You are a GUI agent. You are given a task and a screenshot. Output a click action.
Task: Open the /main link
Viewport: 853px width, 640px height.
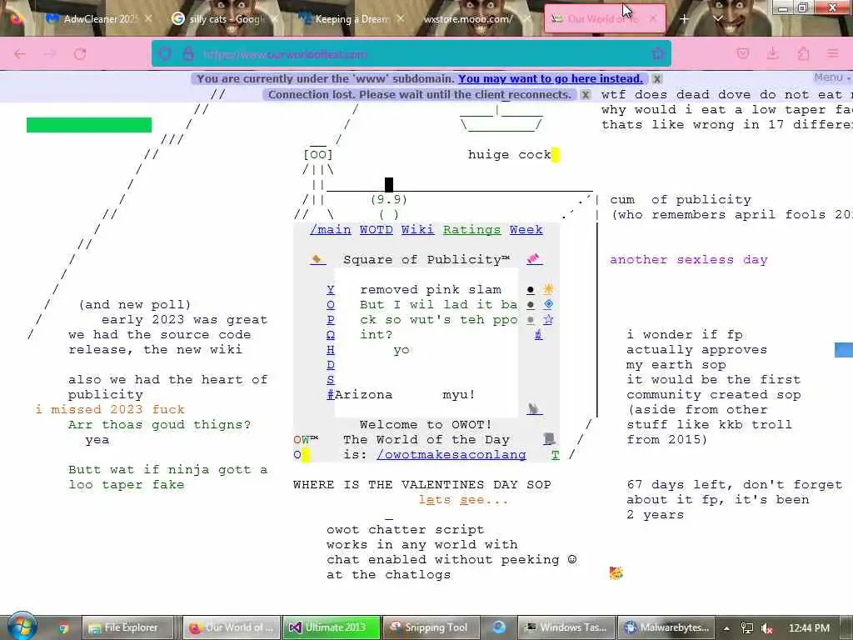pos(330,230)
